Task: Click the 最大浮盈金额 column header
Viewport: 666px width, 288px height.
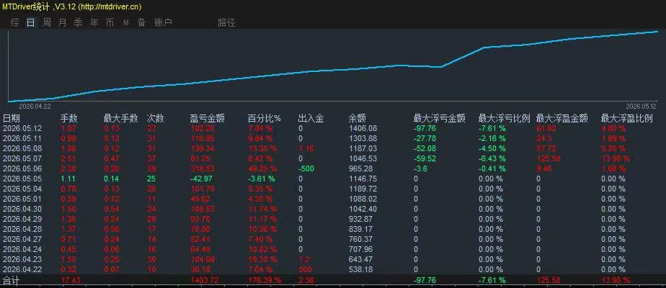Action: [x=562, y=118]
